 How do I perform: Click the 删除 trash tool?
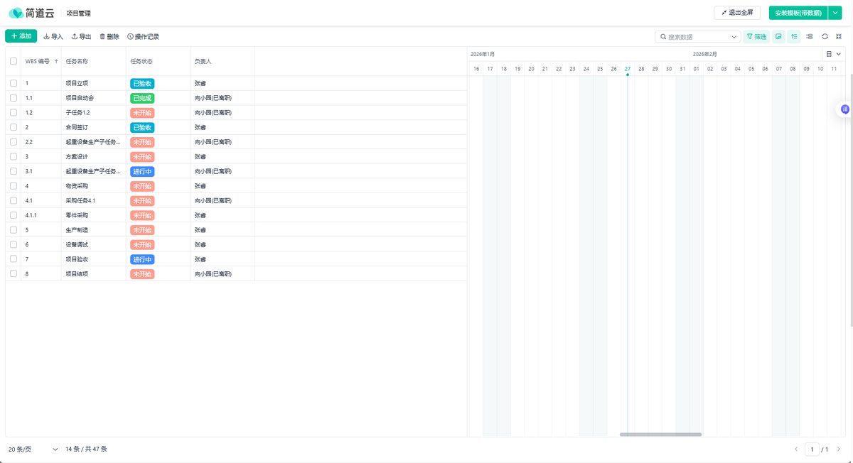pos(109,36)
